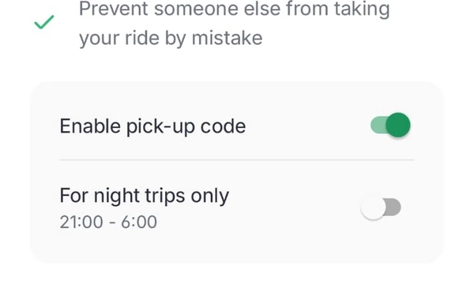This screenshot has width=474, height=300.
Task: Click the "your ride by mistake" text
Action: 171,39
